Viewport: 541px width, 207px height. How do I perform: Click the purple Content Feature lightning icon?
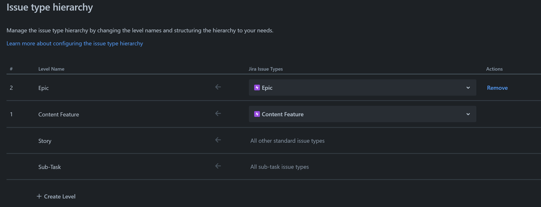pyautogui.click(x=257, y=114)
